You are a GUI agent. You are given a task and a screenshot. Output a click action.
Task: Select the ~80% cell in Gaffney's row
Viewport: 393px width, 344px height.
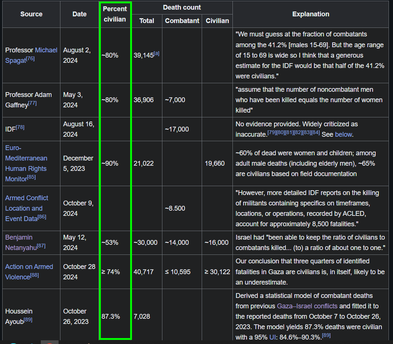coord(115,100)
